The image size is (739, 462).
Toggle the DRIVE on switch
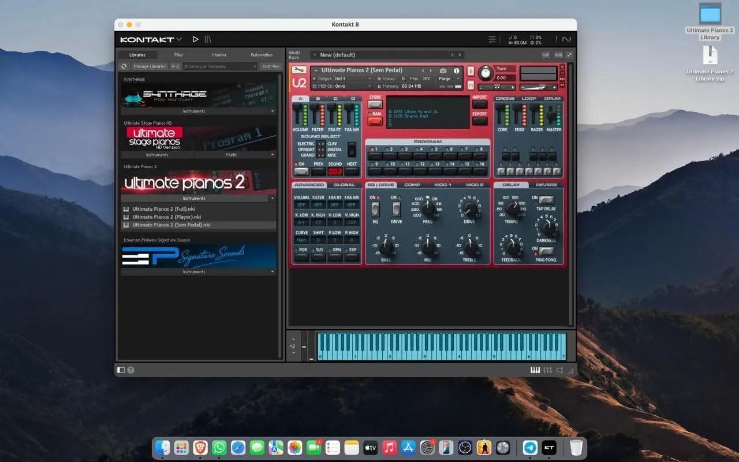pyautogui.click(x=396, y=209)
